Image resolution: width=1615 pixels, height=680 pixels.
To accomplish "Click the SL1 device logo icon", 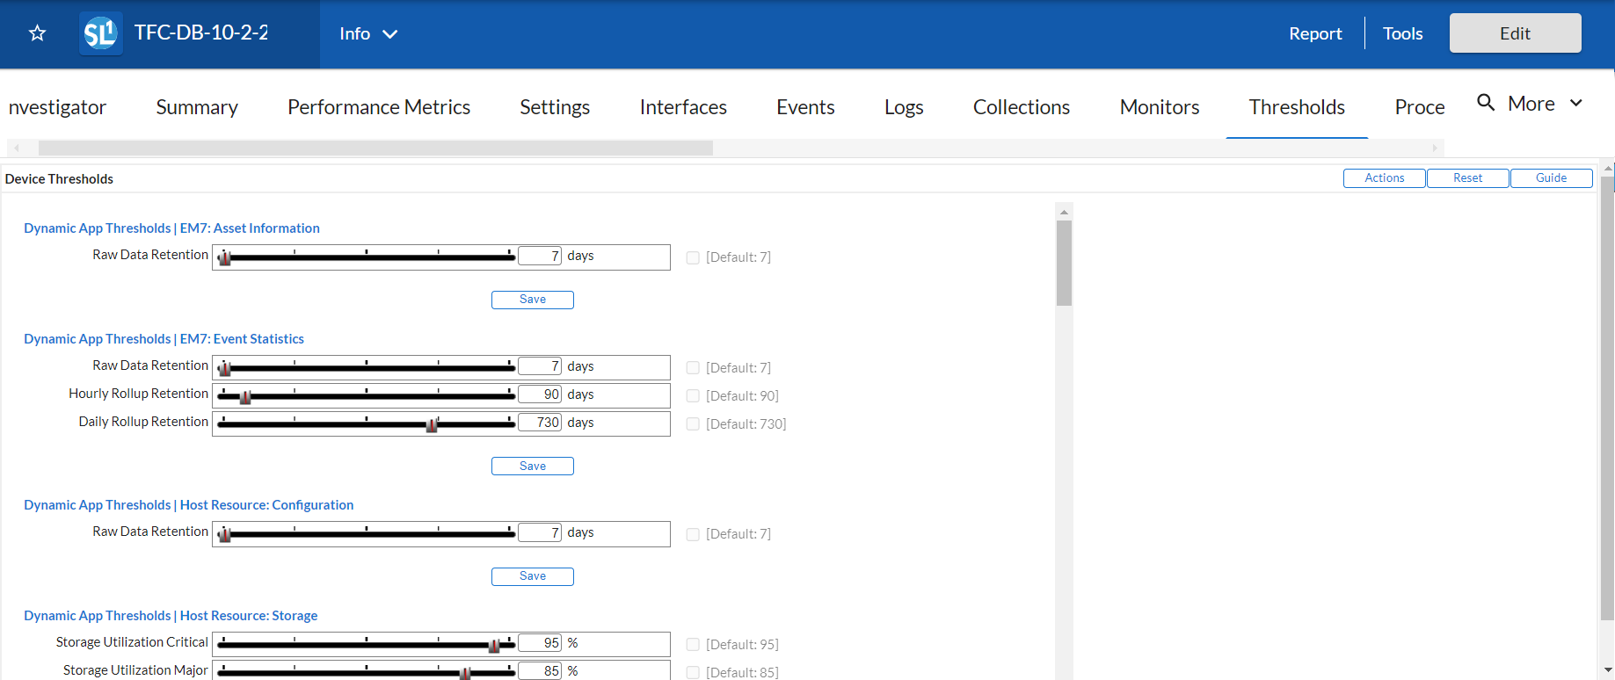I will point(100,33).
